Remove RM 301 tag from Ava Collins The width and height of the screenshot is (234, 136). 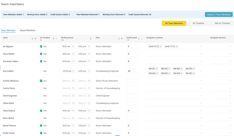click(157, 69)
